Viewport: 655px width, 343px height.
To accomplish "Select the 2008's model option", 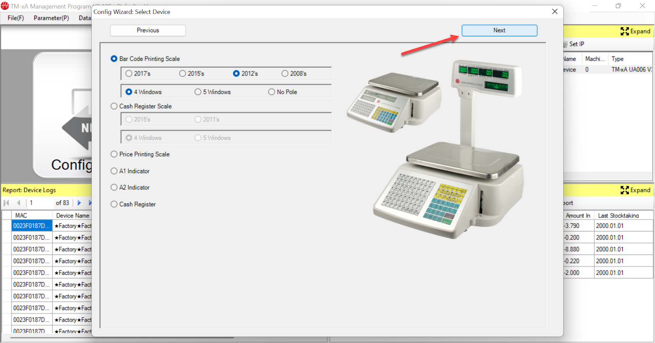I will point(285,73).
